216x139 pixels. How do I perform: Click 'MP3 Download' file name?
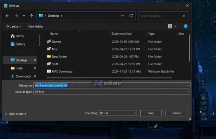[x=62, y=71]
